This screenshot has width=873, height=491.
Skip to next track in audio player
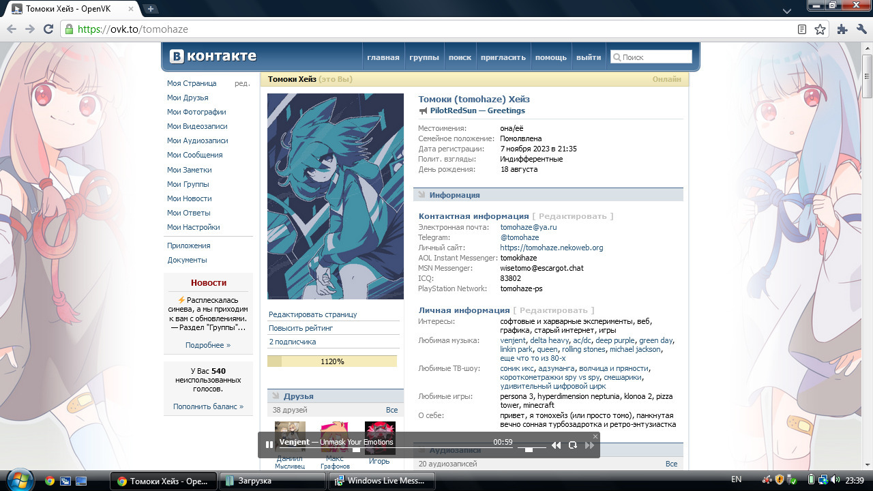pos(590,445)
